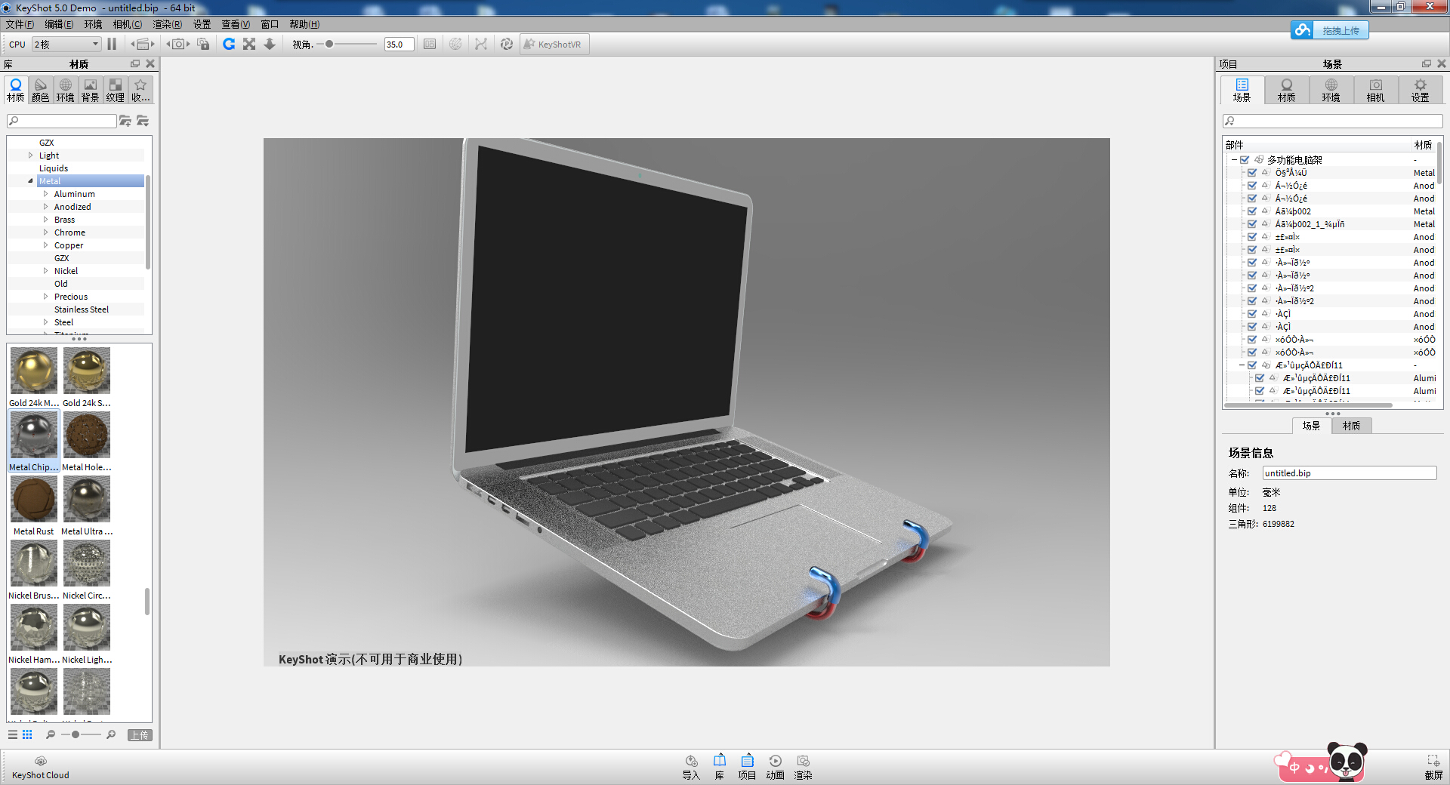This screenshot has width=1450, height=785.
Task: Click the scene tree horizontal scrollbar
Action: click(1308, 405)
